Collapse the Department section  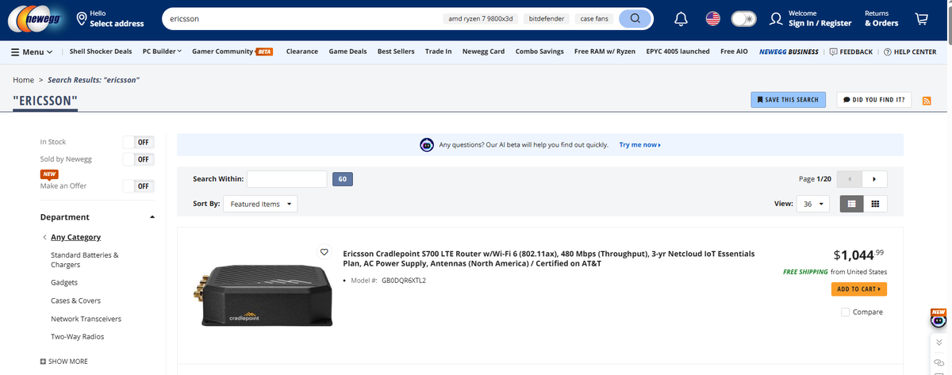(152, 217)
